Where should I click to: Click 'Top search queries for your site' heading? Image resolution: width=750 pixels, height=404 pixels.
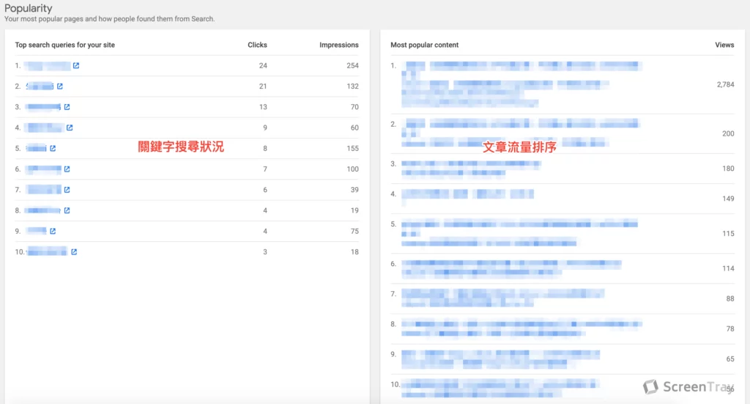64,45
